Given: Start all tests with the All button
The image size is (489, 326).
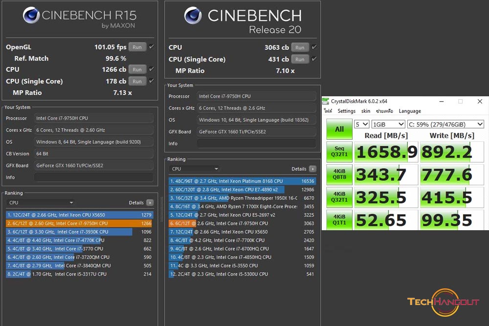Looking at the screenshot, I should (339, 130).
